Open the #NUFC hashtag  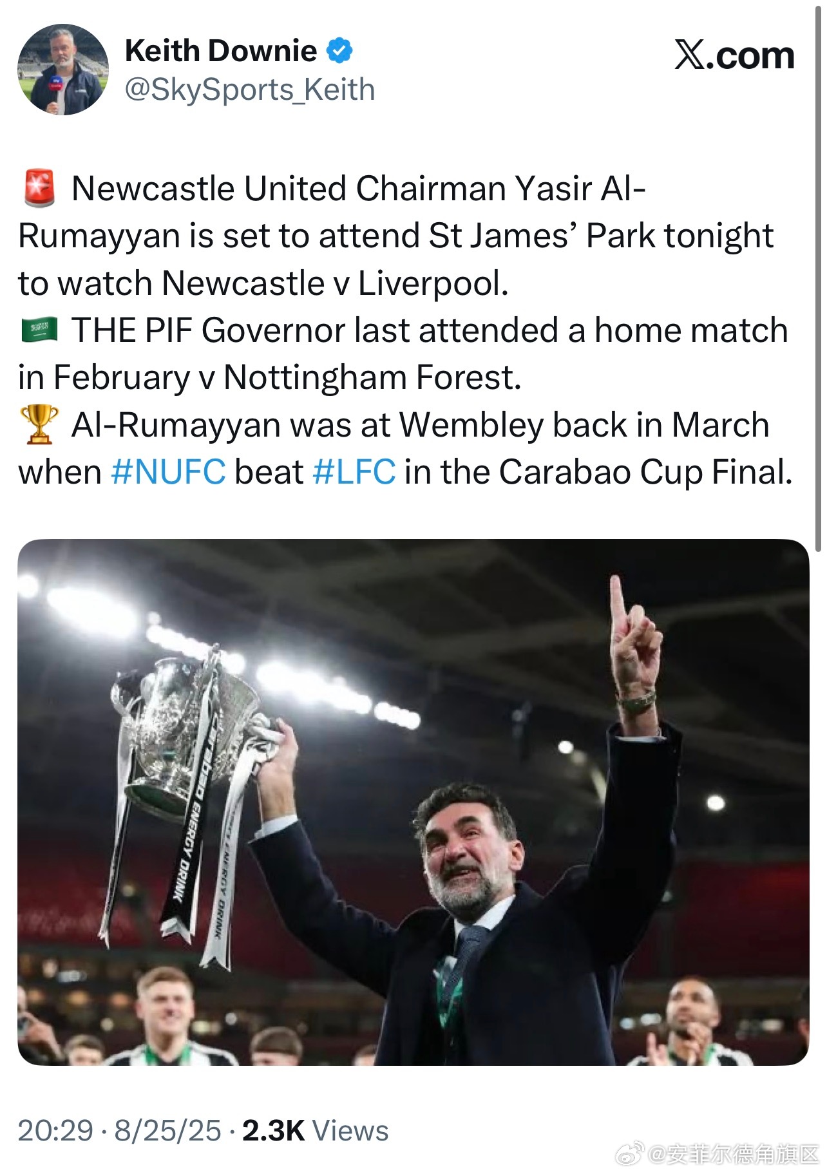coord(168,472)
